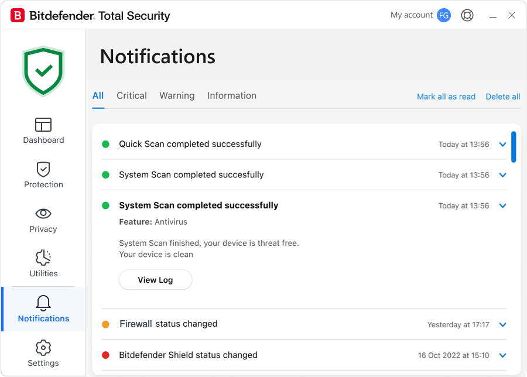The width and height of the screenshot is (527, 377).
Task: Go to the Protection section
Action: pyautogui.click(x=43, y=175)
